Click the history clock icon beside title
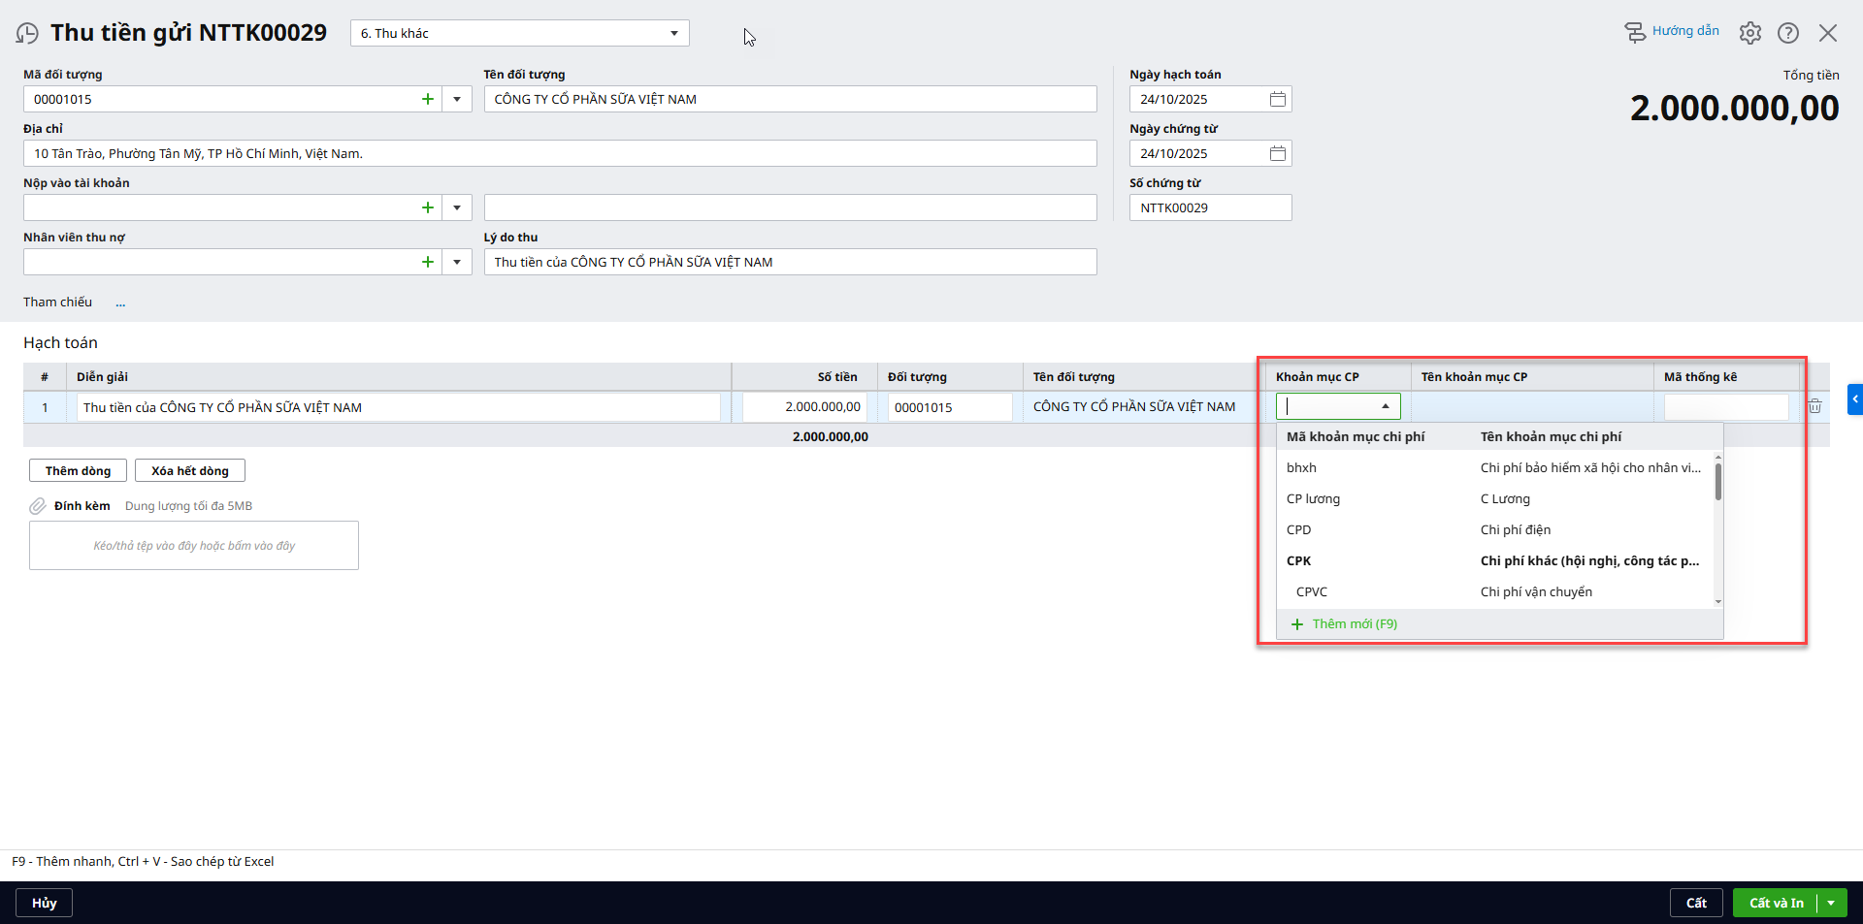The image size is (1863, 924). point(27,34)
